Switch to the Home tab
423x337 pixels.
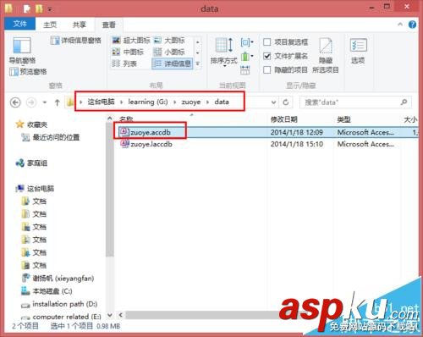50,25
